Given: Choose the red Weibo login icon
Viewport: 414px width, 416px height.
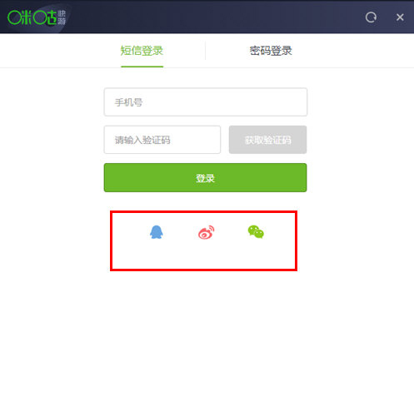Looking at the screenshot, I should 207,232.
